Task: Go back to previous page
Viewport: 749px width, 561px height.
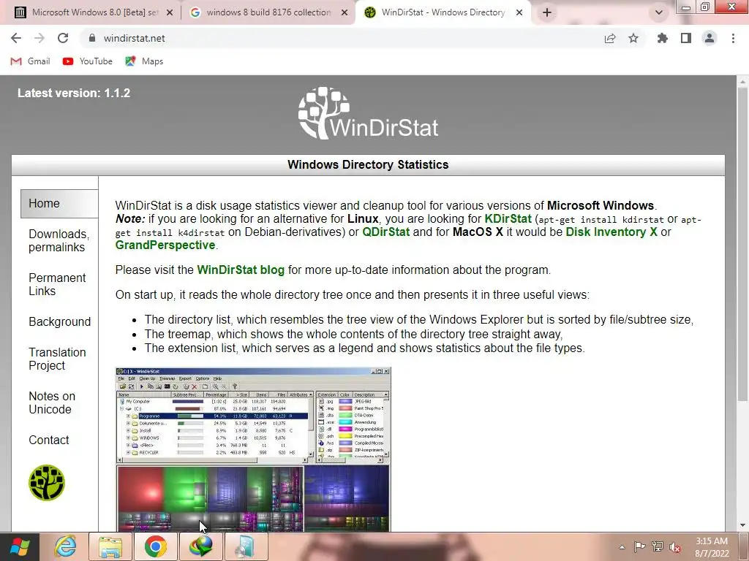Action: click(x=16, y=38)
